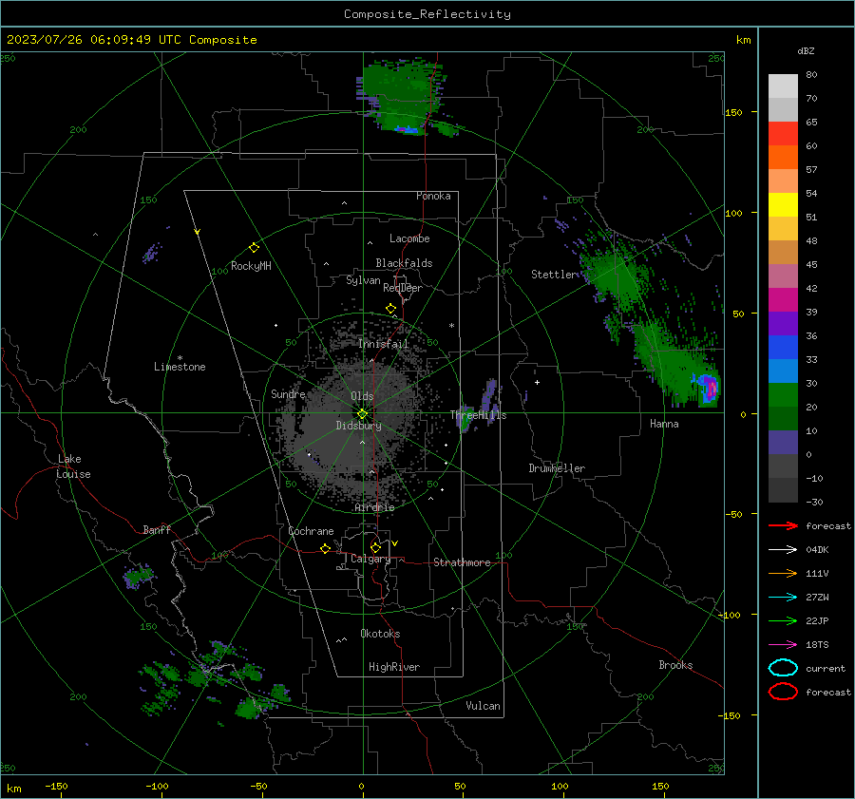Click the magenta-core storm cell northeast of Hanna
This screenshot has height=799, width=855.
pyautogui.click(x=711, y=388)
